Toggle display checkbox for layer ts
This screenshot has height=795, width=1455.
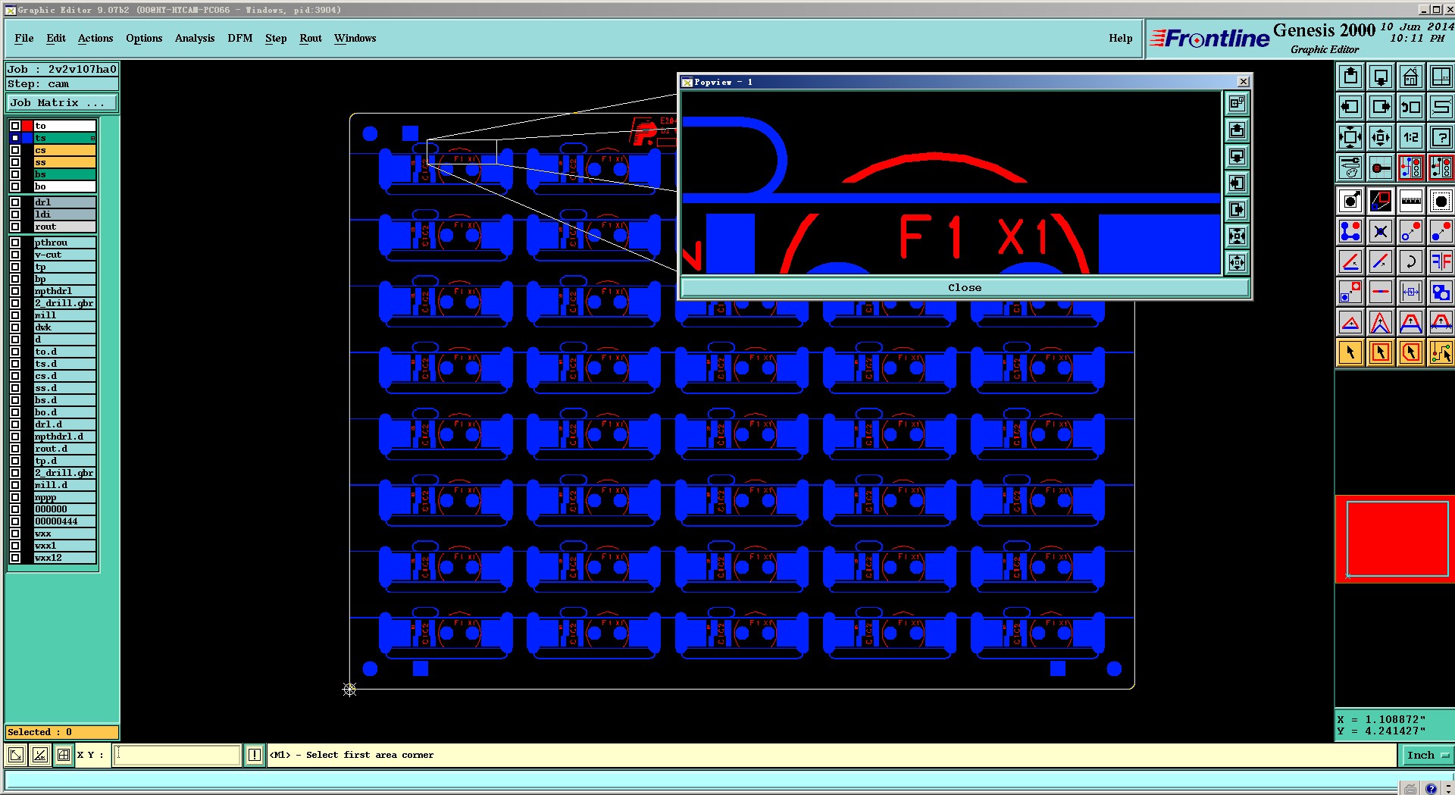coord(15,138)
